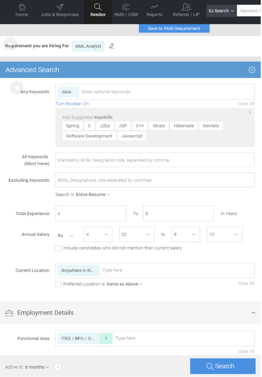Collapse the Employment Details section
262x377 pixels.
[x=253, y=313]
